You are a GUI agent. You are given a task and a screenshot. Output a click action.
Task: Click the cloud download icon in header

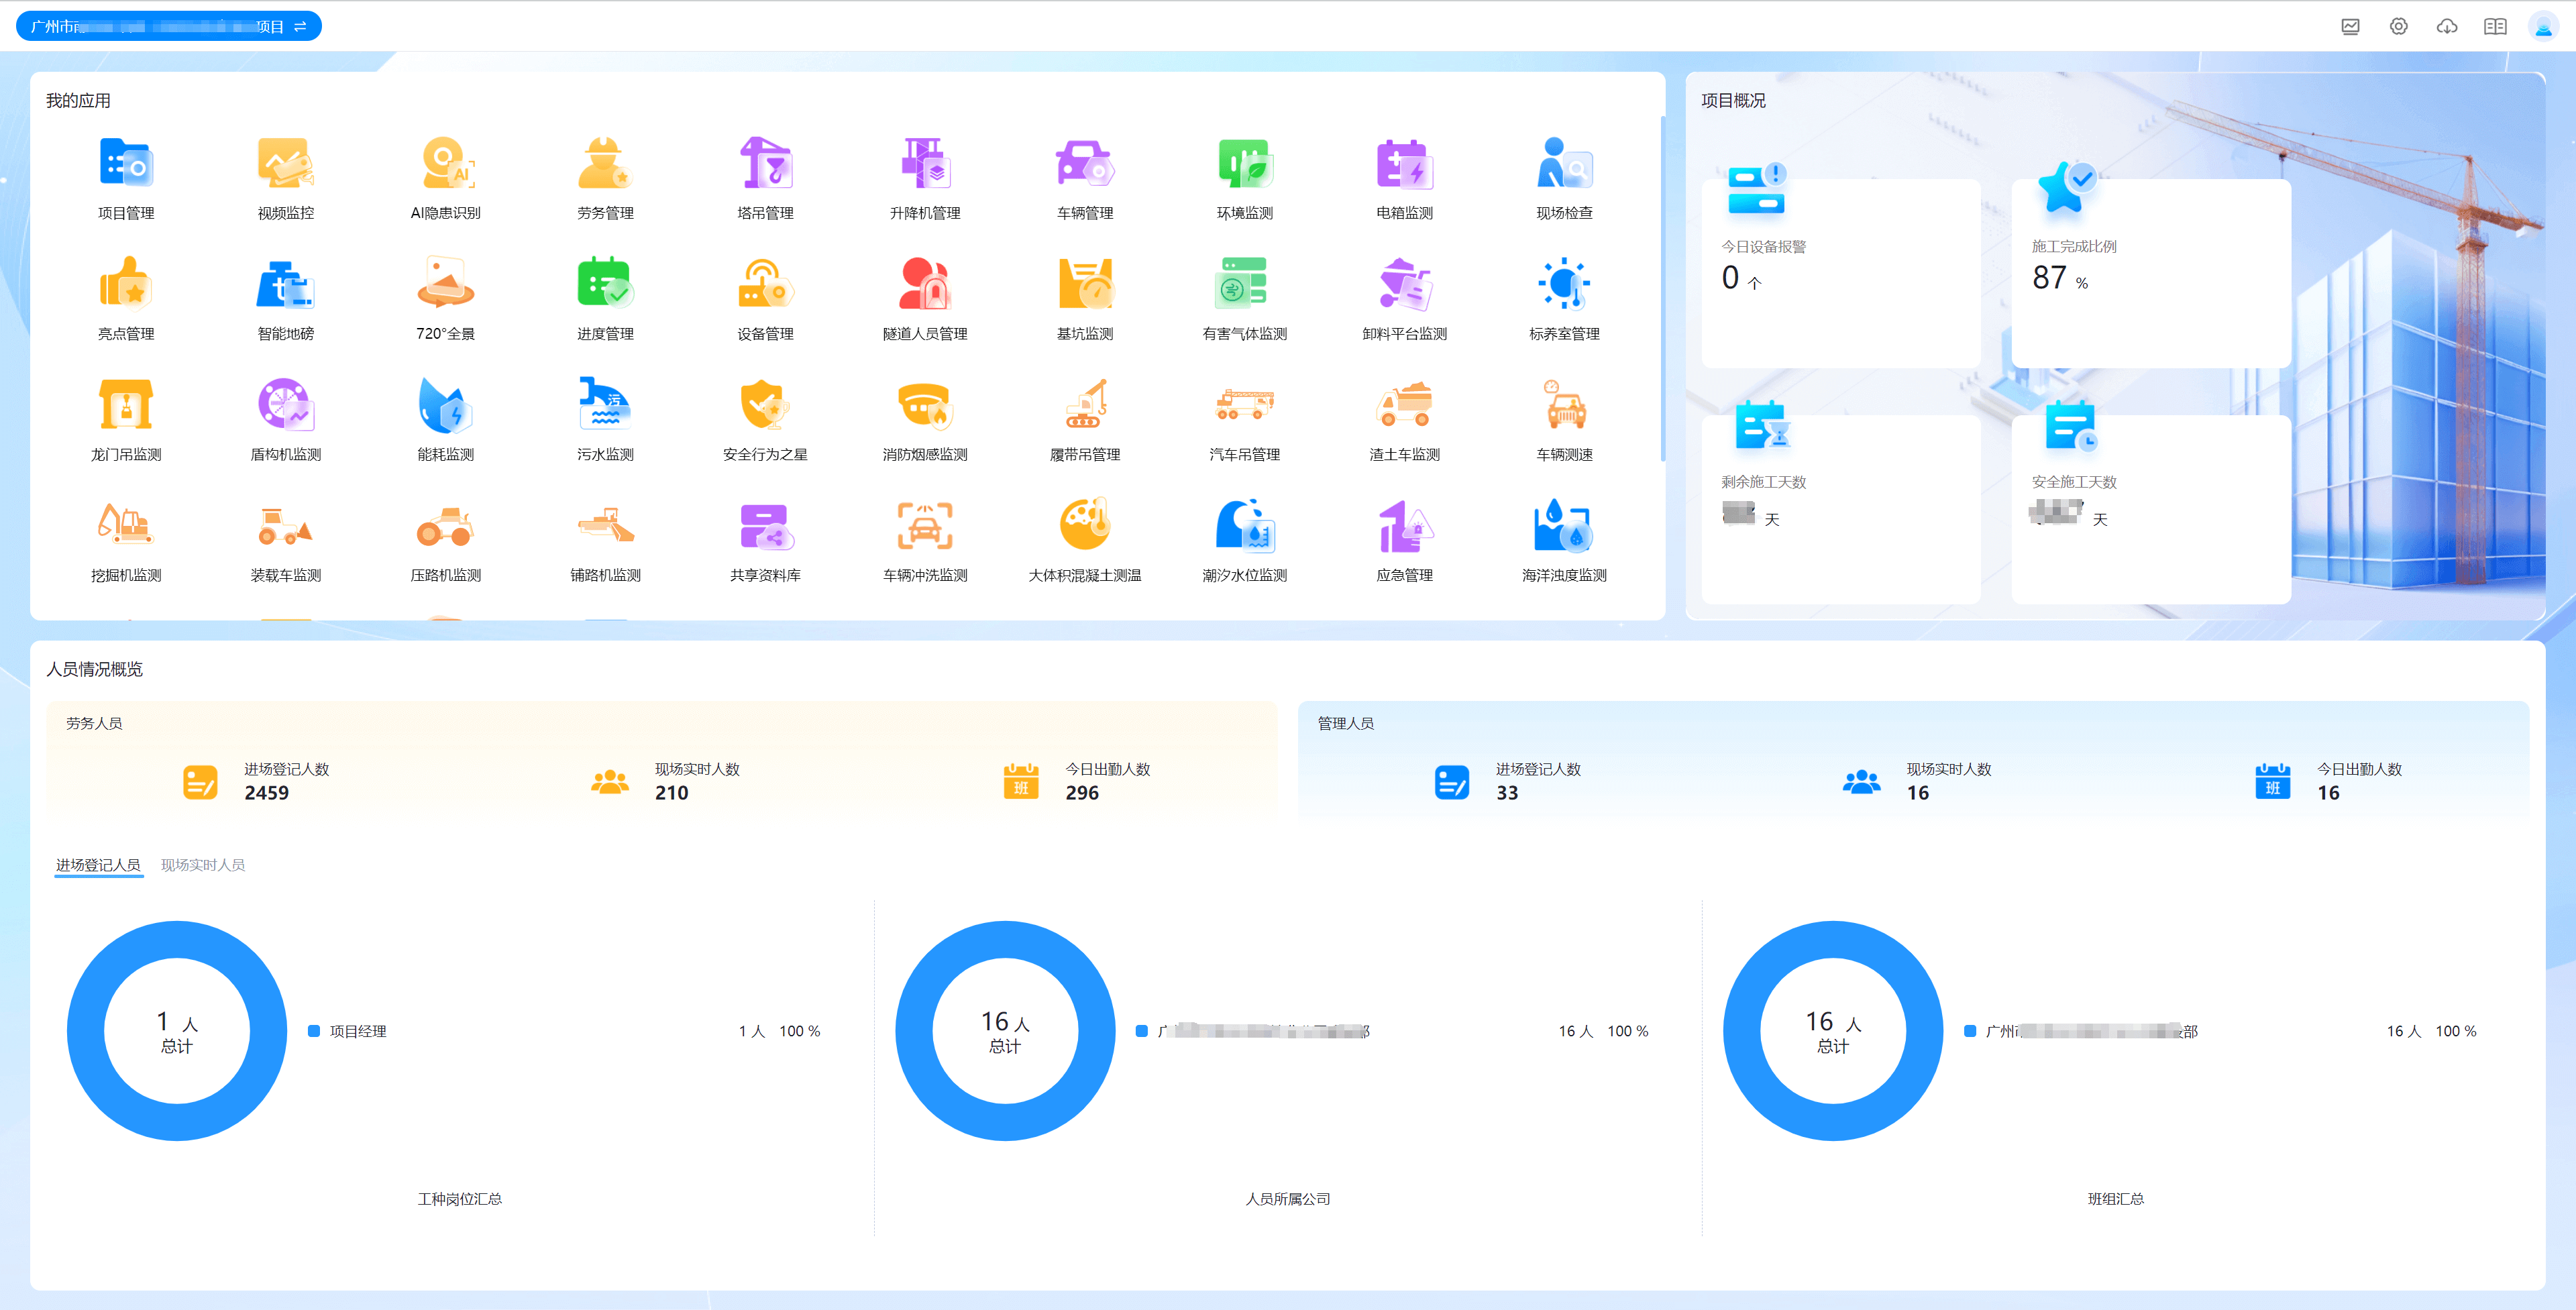(x=2446, y=27)
